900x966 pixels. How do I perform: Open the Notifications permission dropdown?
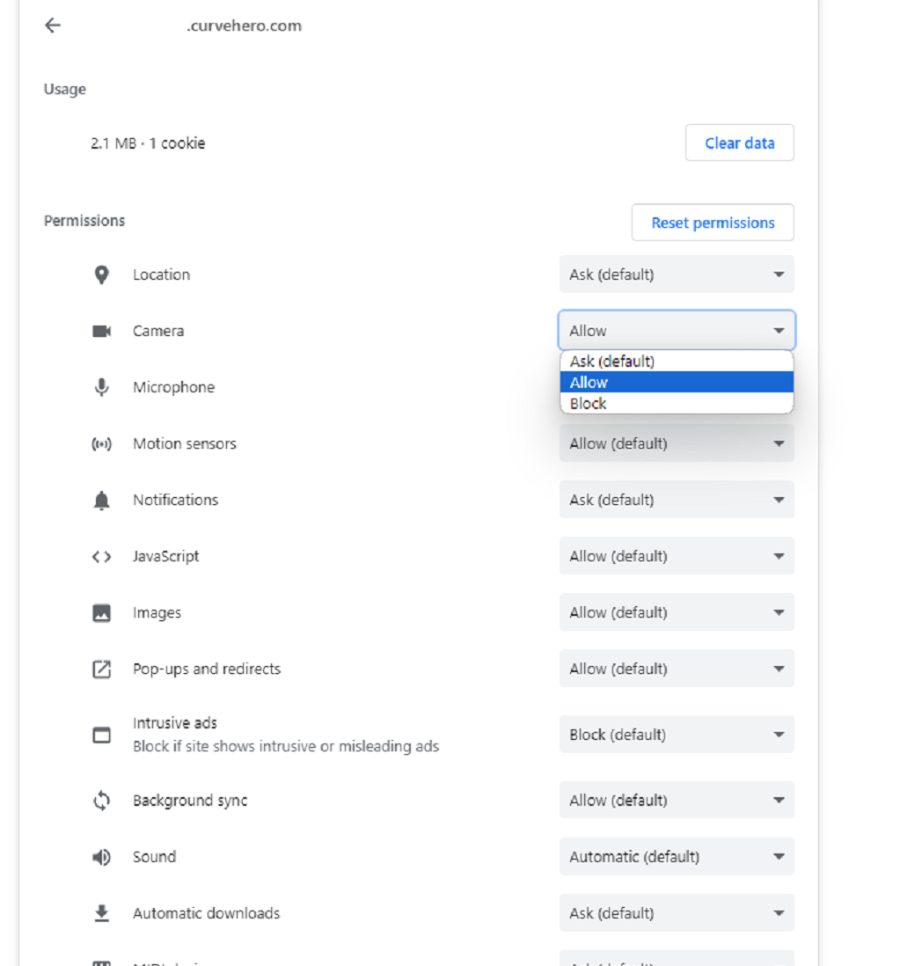point(677,500)
